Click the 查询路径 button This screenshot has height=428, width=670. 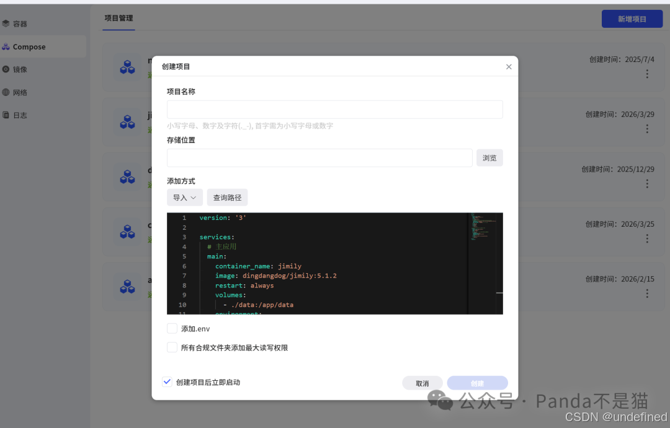point(227,198)
